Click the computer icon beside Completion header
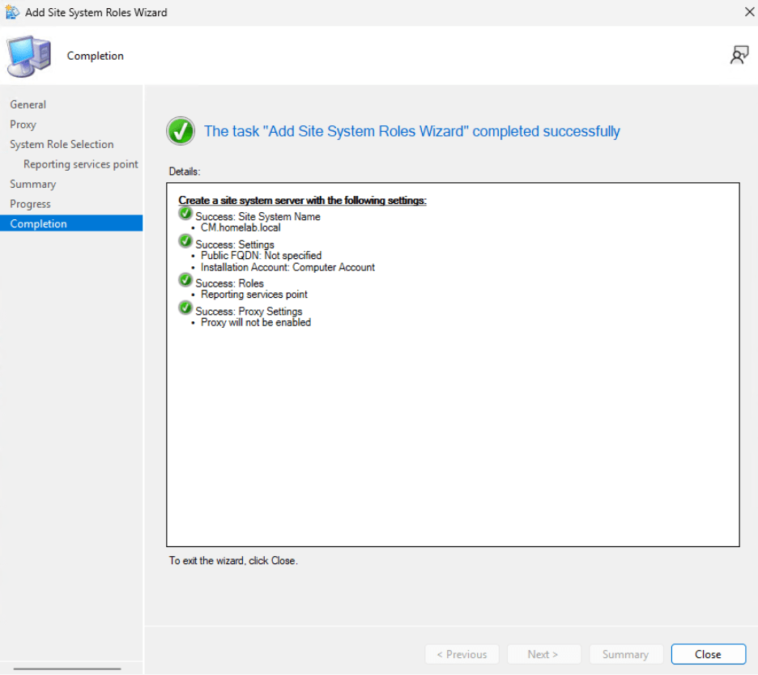This screenshot has width=758, height=675. (28, 56)
